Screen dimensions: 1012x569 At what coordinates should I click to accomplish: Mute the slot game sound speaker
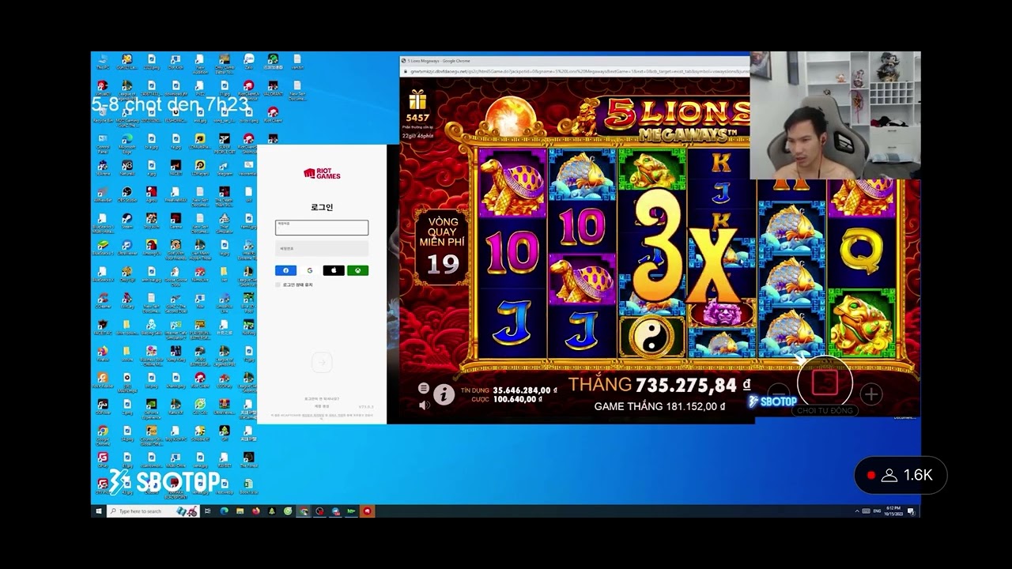[425, 405]
